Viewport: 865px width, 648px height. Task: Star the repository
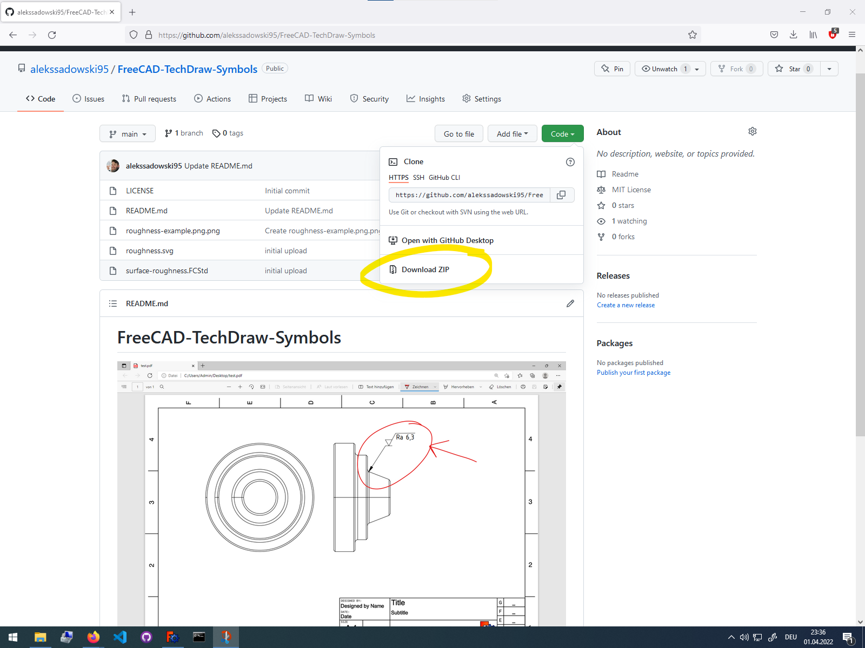(x=793, y=69)
